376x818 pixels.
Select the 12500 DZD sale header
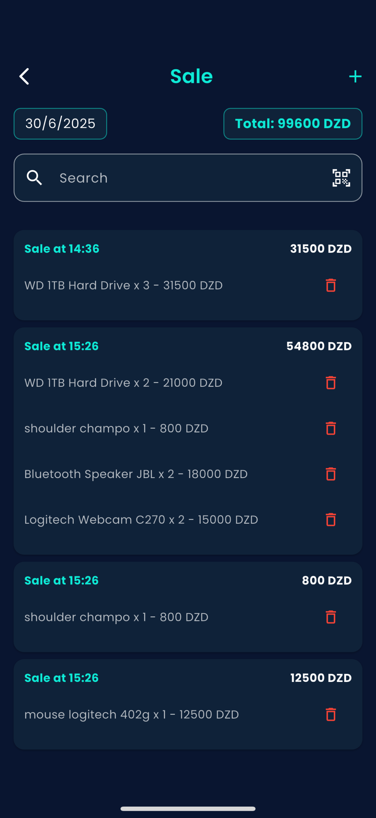pos(188,678)
